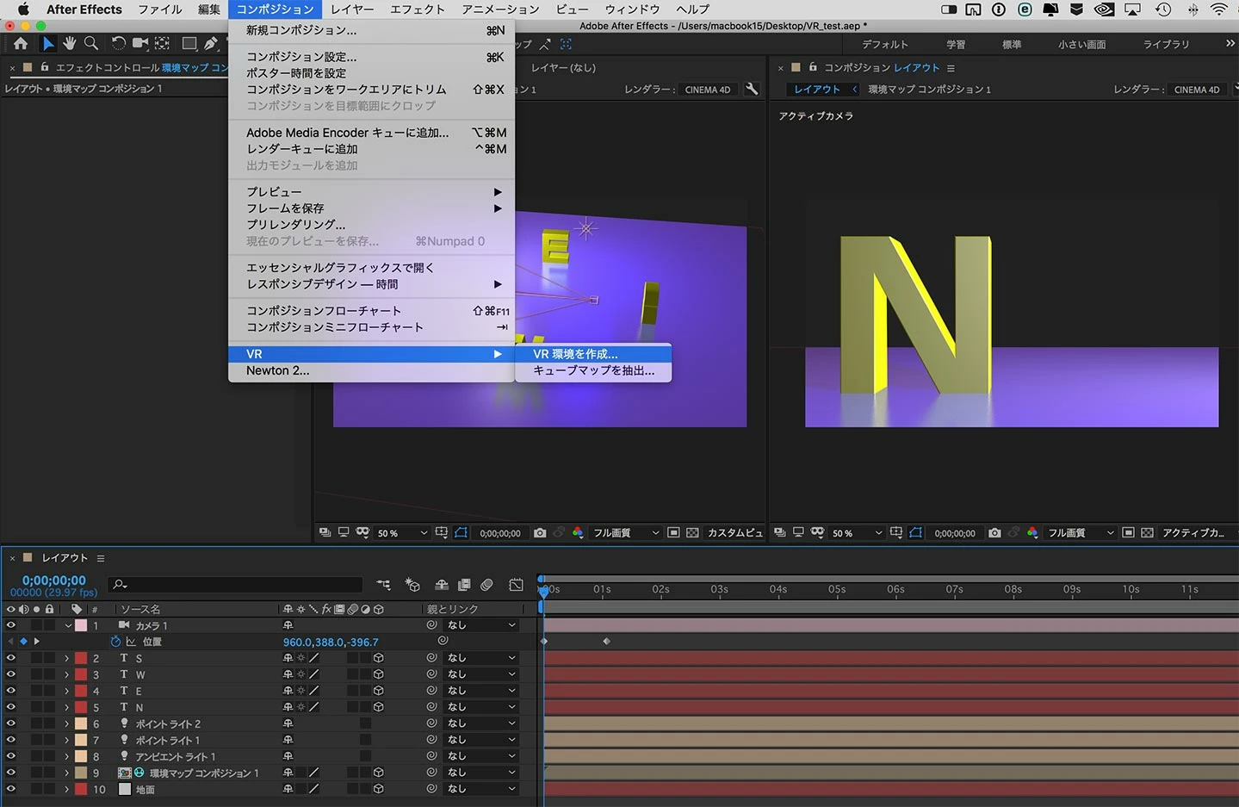This screenshot has width=1239, height=807.
Task: Open right viewer アクティブカメラ view dropdown
Action: [x=1197, y=533]
